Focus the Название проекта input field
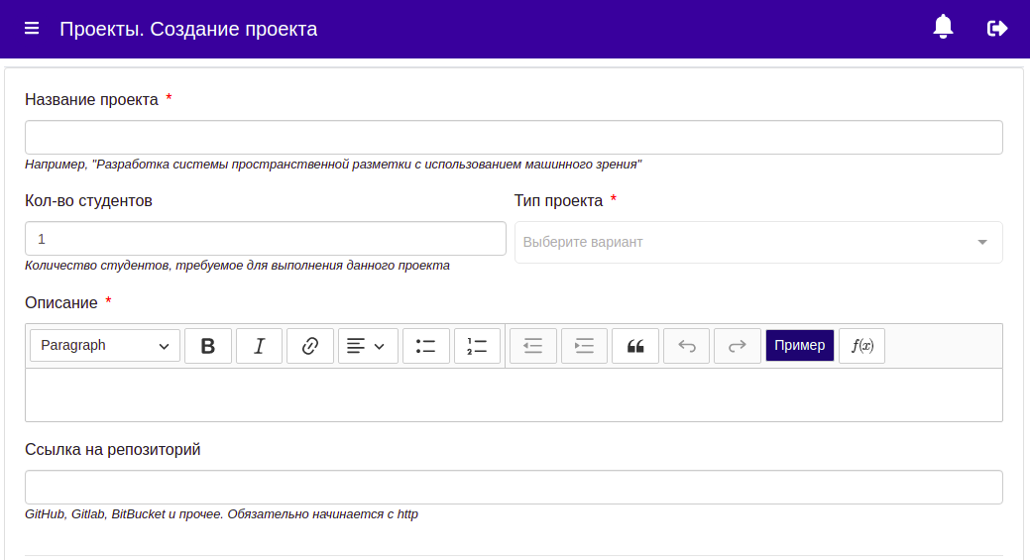This screenshot has width=1030, height=560. pyautogui.click(x=514, y=137)
